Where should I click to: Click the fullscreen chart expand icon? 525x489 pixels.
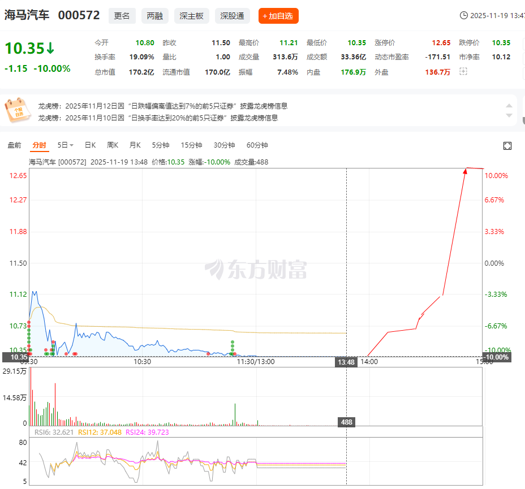(x=507, y=146)
